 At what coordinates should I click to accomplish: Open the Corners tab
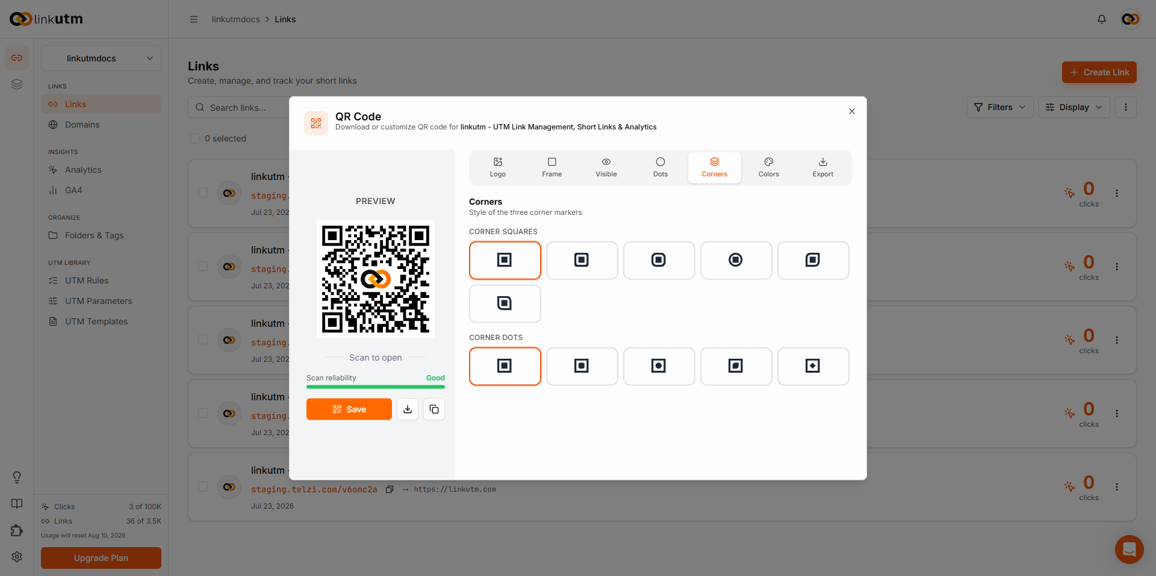click(715, 167)
